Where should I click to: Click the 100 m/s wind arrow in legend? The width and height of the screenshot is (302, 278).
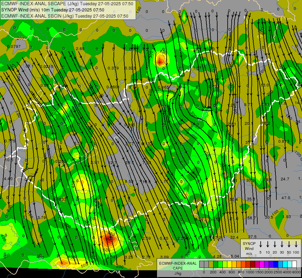click(x=296, y=244)
